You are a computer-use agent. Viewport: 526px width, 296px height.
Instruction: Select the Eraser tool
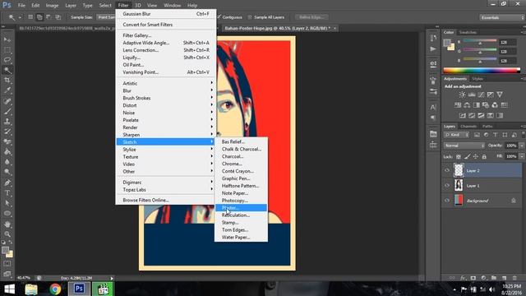[x=7, y=141]
